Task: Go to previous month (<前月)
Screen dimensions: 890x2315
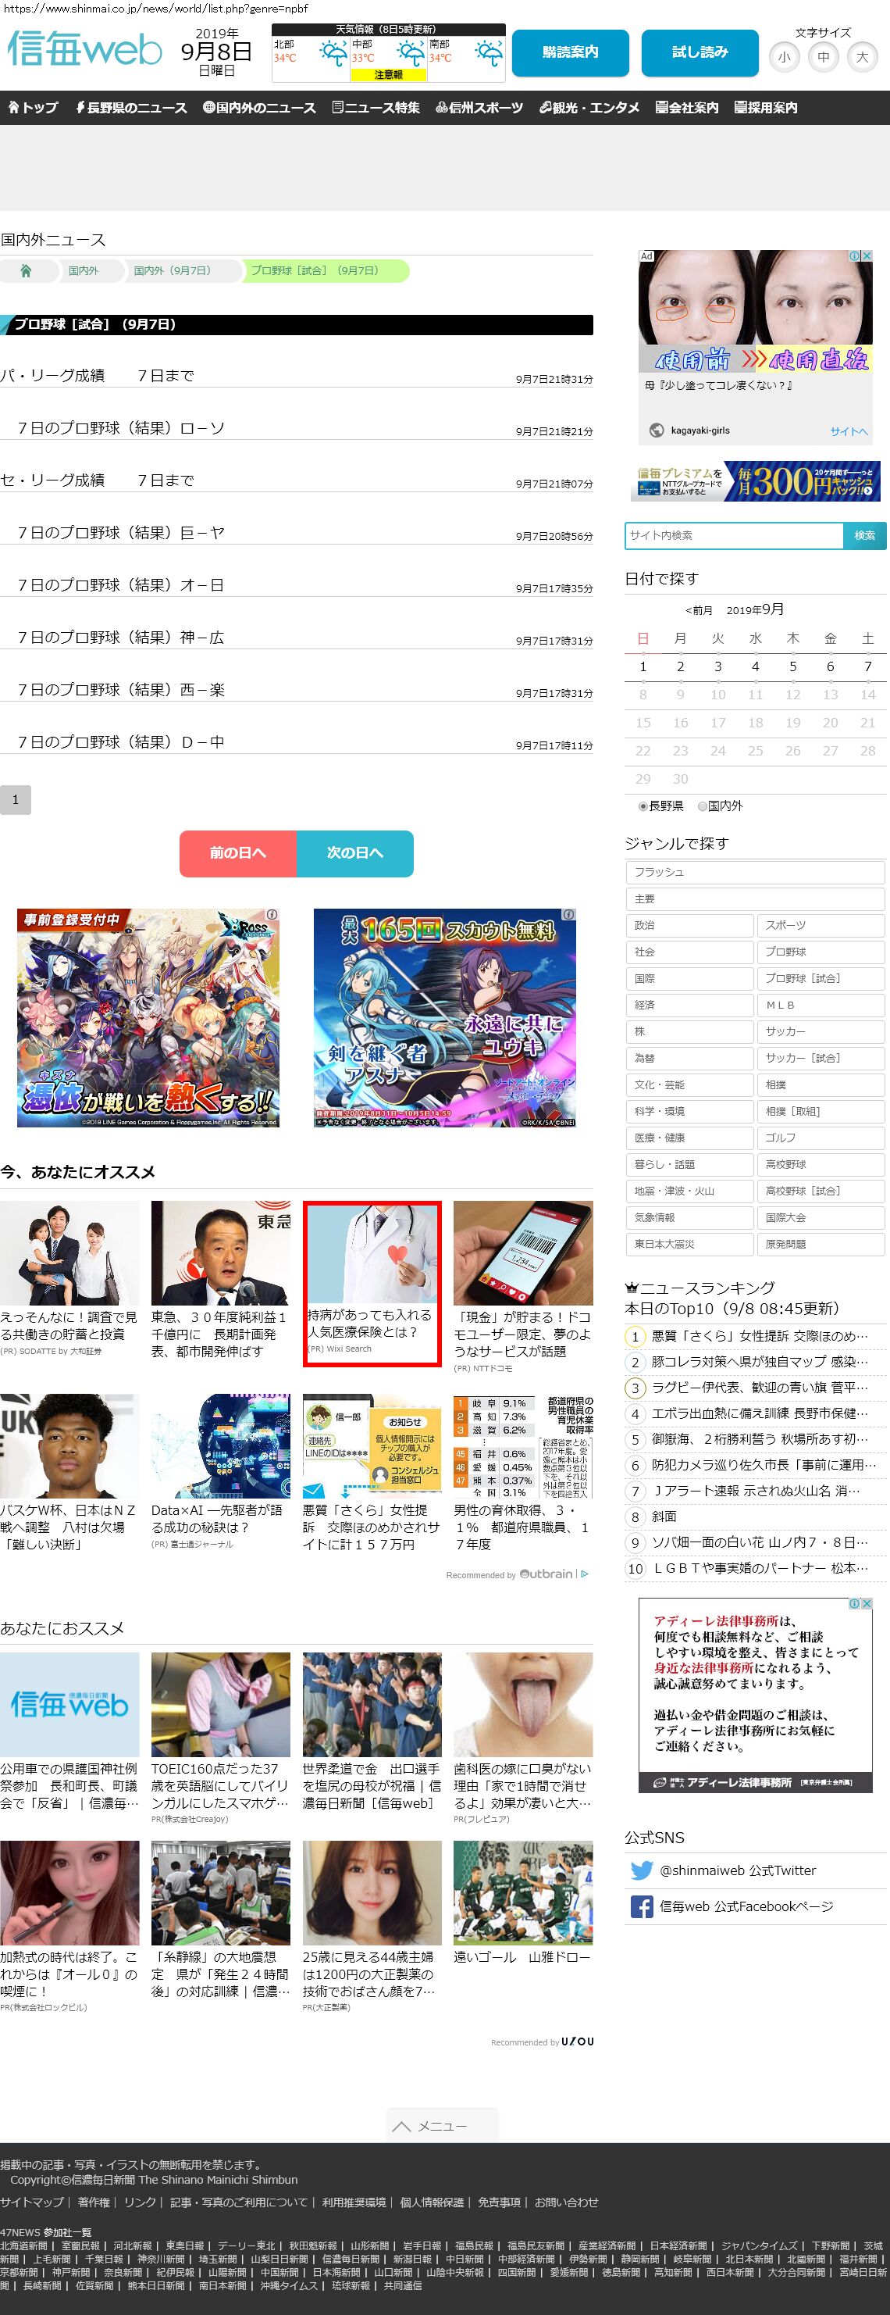Action: pyautogui.click(x=699, y=610)
